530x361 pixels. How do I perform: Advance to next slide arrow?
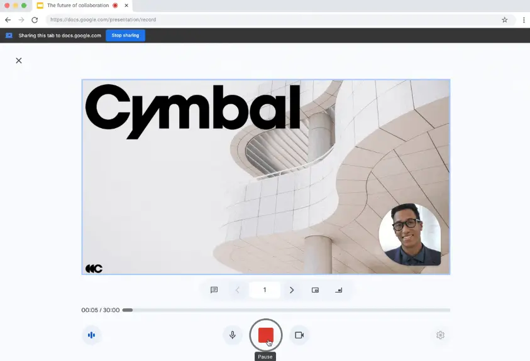tap(292, 290)
